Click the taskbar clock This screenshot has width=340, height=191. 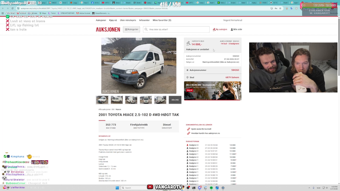(334, 188)
